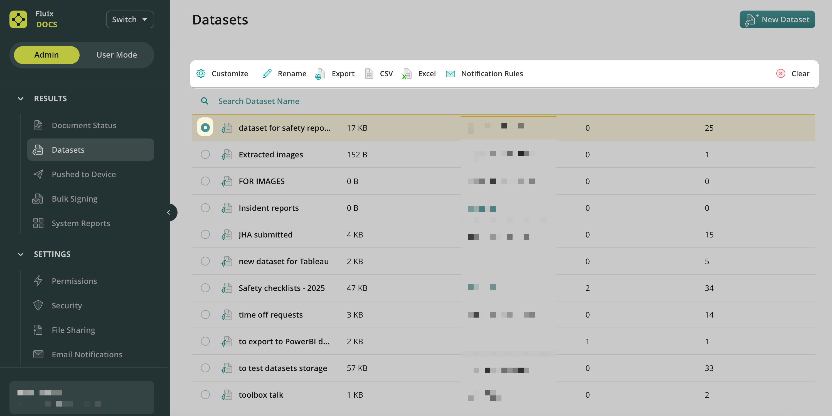Viewport: 832px width, 416px height.
Task: Collapse the sidebar with arrow handle
Action: coord(168,212)
